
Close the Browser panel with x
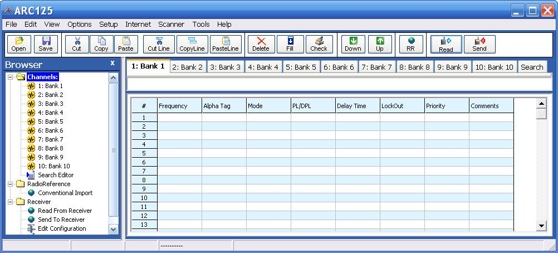[x=112, y=63]
